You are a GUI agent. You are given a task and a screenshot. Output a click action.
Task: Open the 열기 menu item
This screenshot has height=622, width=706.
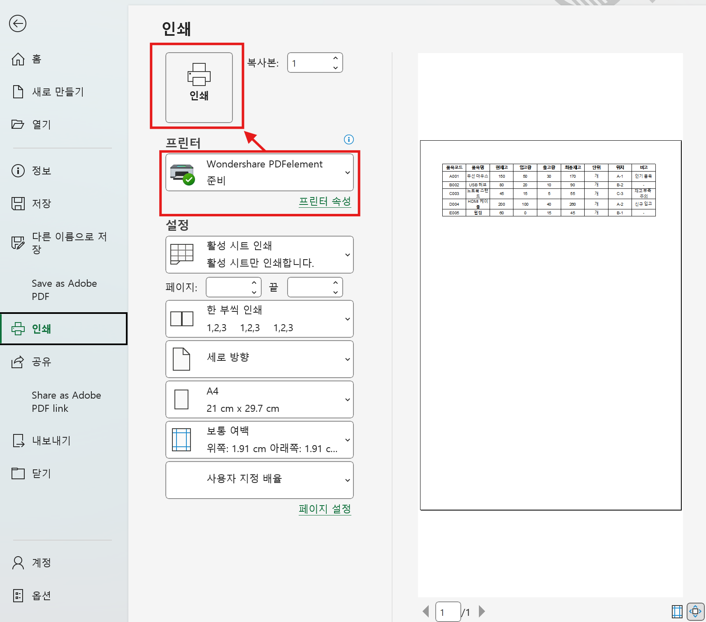pos(31,124)
